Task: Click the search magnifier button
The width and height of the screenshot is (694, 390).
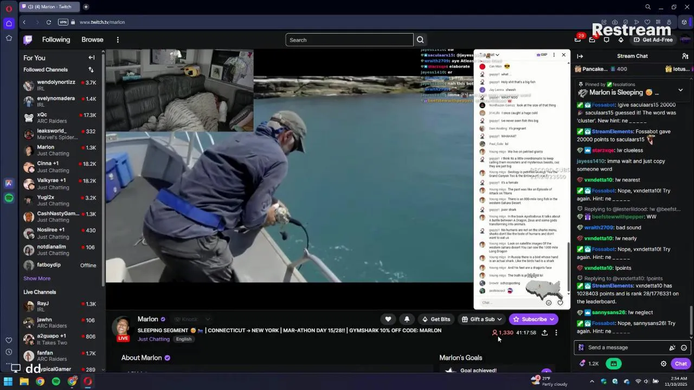Action: [420, 40]
